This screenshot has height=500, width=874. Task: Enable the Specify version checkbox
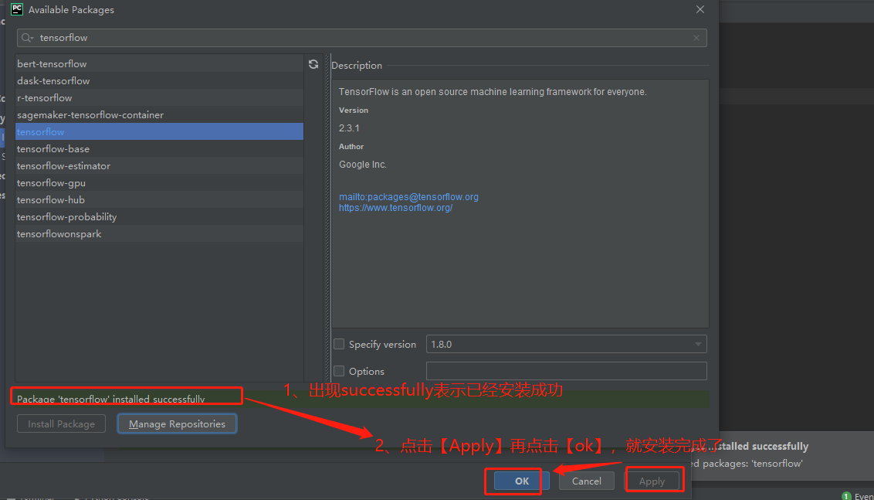339,344
